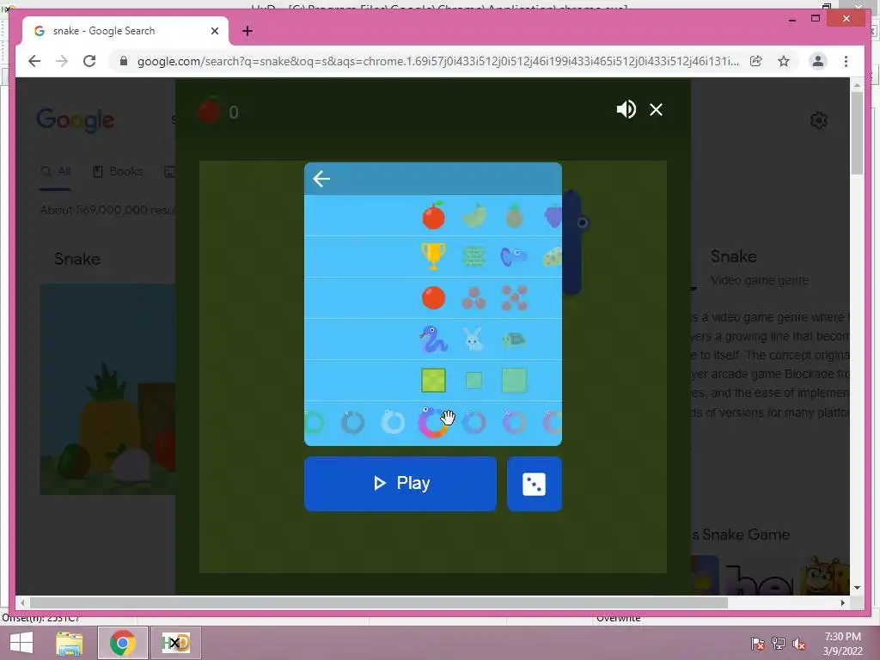Open the clock showing 7:30 PM
Image resolution: width=880 pixels, height=660 pixels.
[842, 643]
